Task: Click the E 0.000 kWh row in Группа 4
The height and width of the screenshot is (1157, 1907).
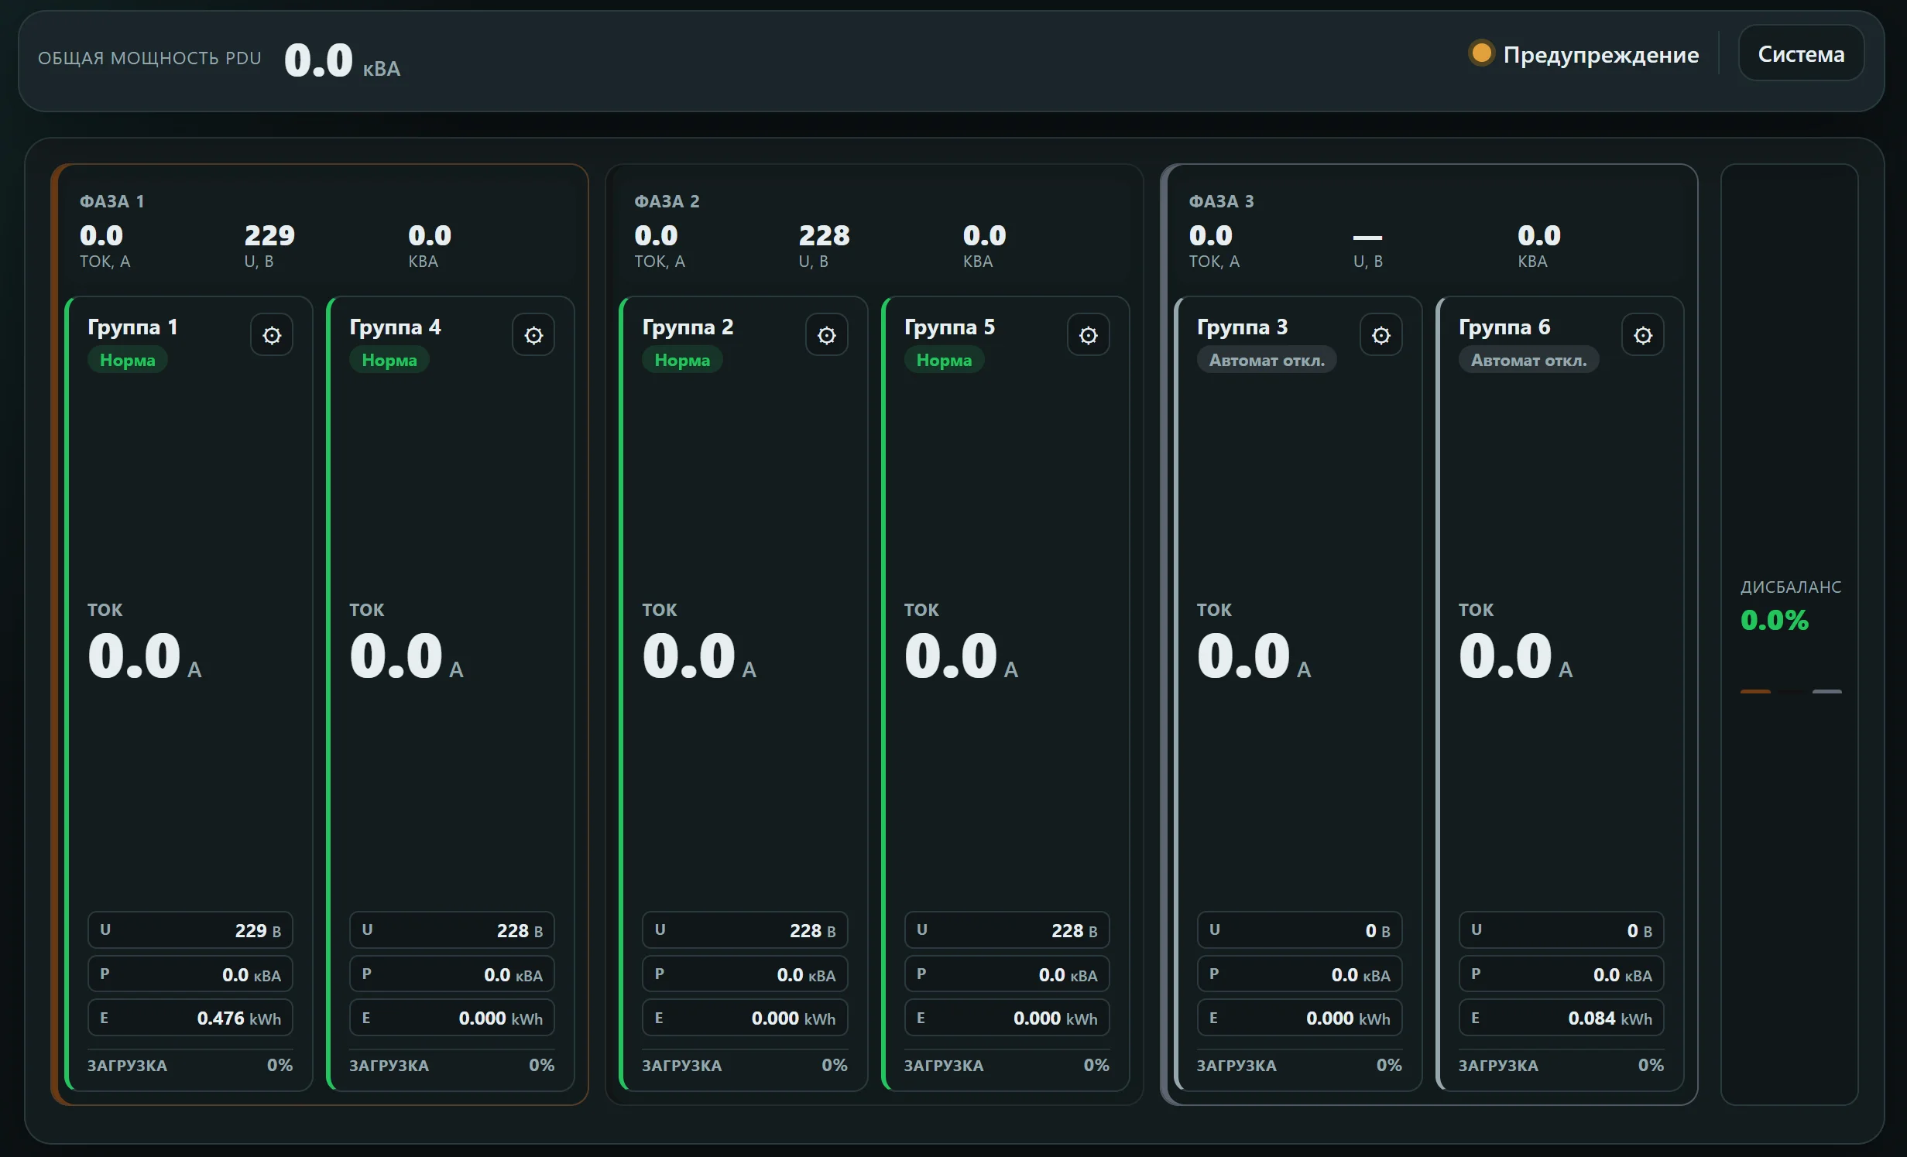Action: (452, 1018)
